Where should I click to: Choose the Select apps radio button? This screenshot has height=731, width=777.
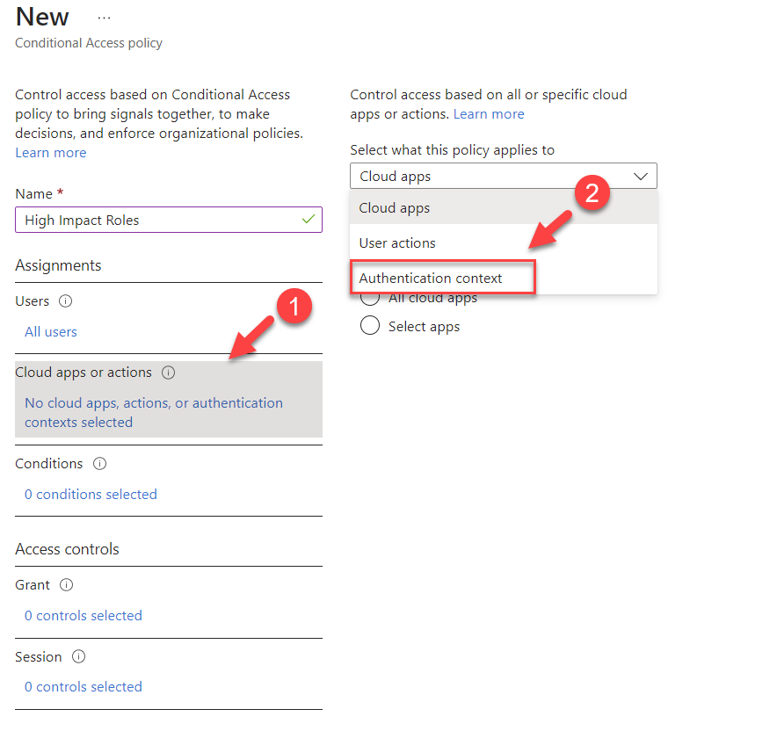pyautogui.click(x=370, y=325)
